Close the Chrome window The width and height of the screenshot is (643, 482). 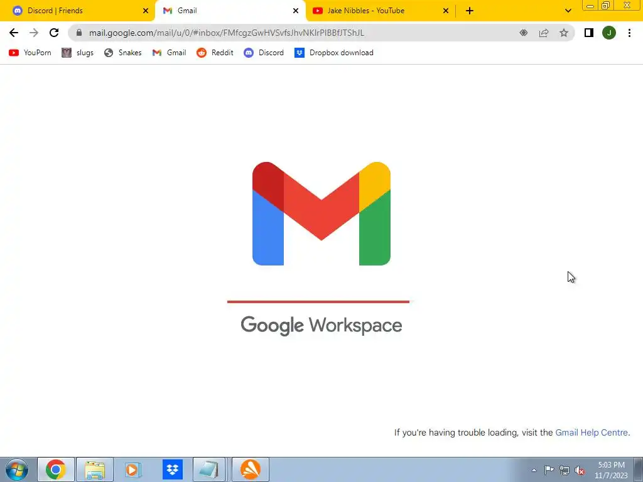pyautogui.click(x=627, y=5)
